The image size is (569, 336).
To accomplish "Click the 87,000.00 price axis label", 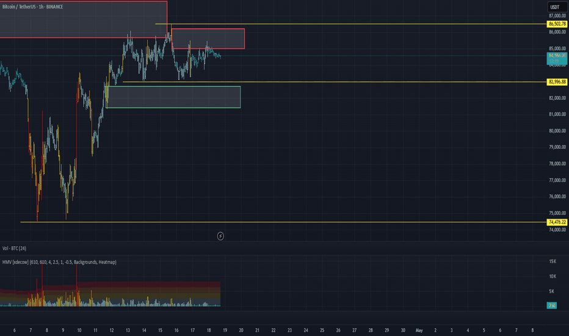I will [557, 16].
